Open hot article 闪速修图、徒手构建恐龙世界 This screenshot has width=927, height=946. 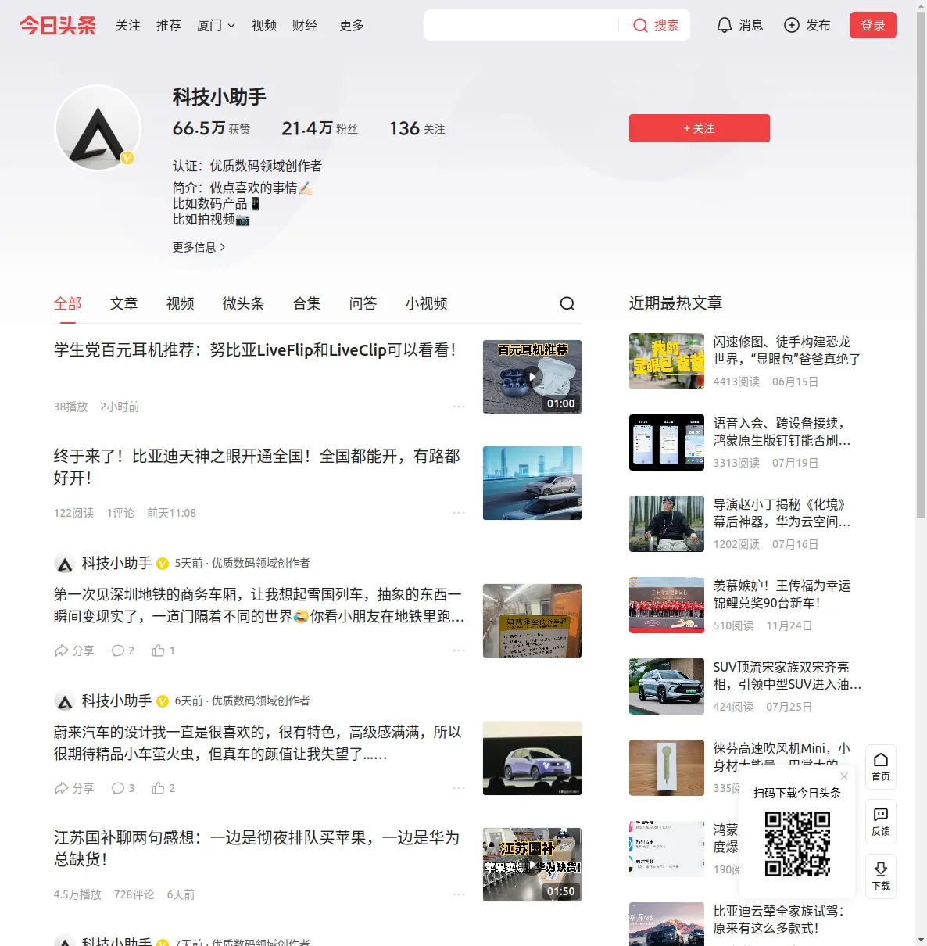coord(787,350)
